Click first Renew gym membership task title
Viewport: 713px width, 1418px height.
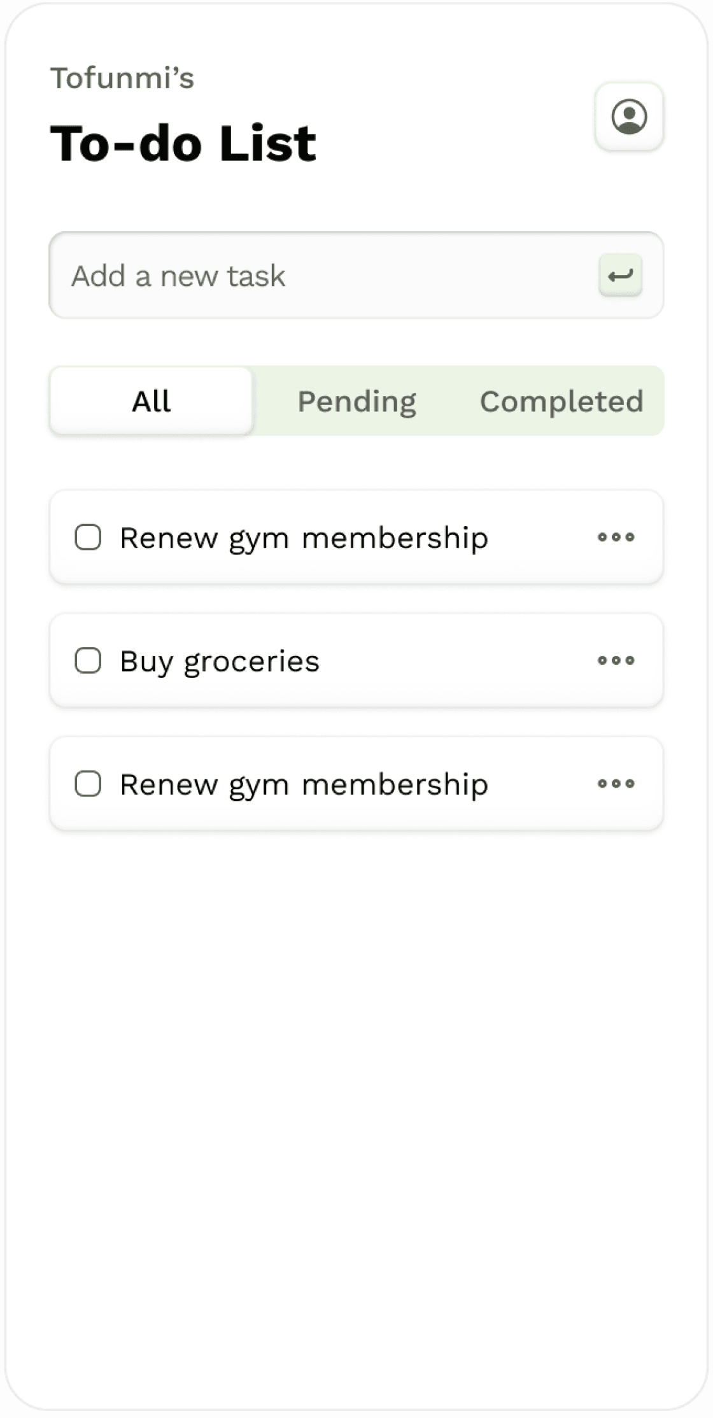click(304, 538)
